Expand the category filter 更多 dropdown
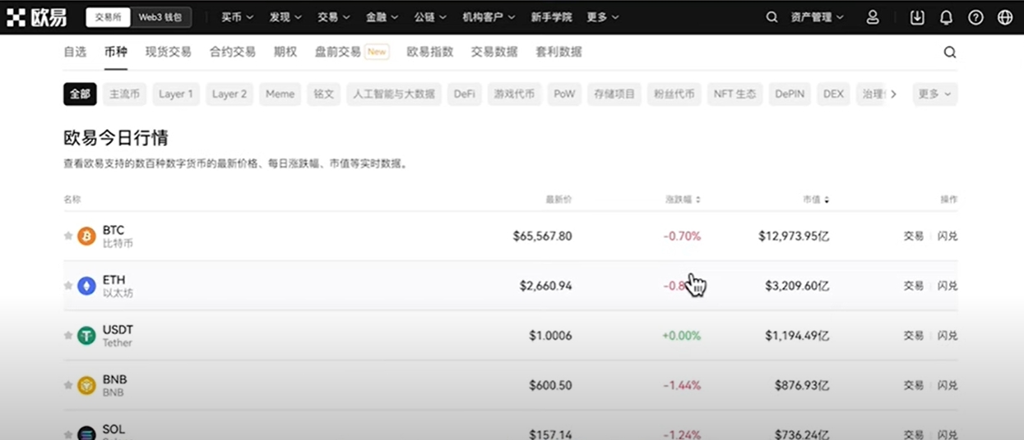The width and height of the screenshot is (1024, 440). [x=935, y=94]
